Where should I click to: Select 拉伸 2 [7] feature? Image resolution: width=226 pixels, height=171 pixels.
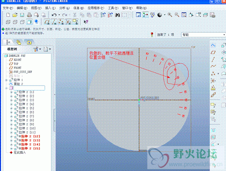click(26, 116)
